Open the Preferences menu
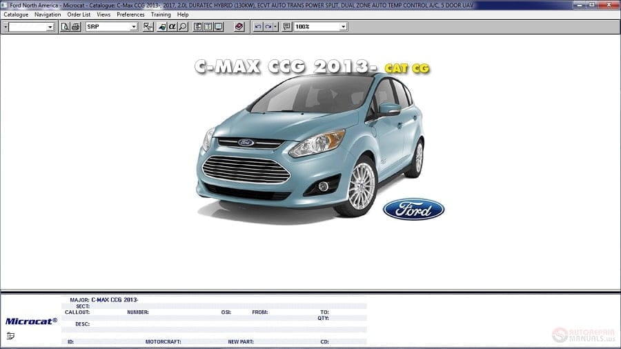 (x=130, y=14)
